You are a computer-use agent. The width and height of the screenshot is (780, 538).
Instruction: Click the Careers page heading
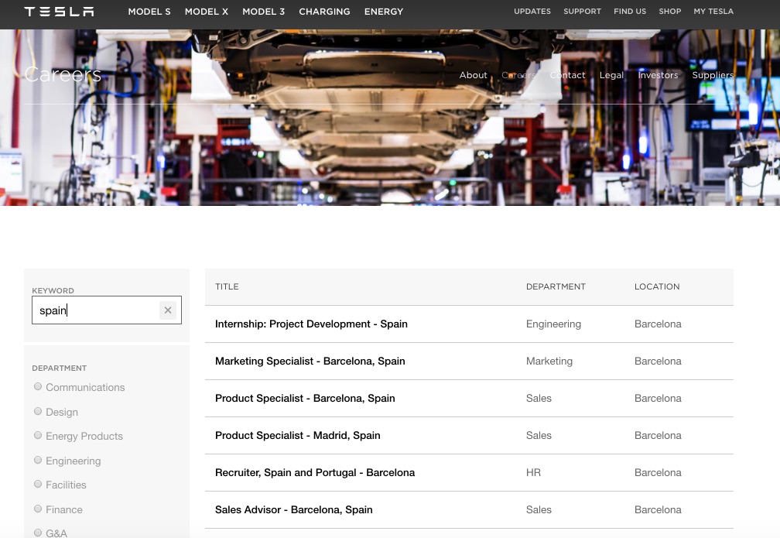click(63, 74)
